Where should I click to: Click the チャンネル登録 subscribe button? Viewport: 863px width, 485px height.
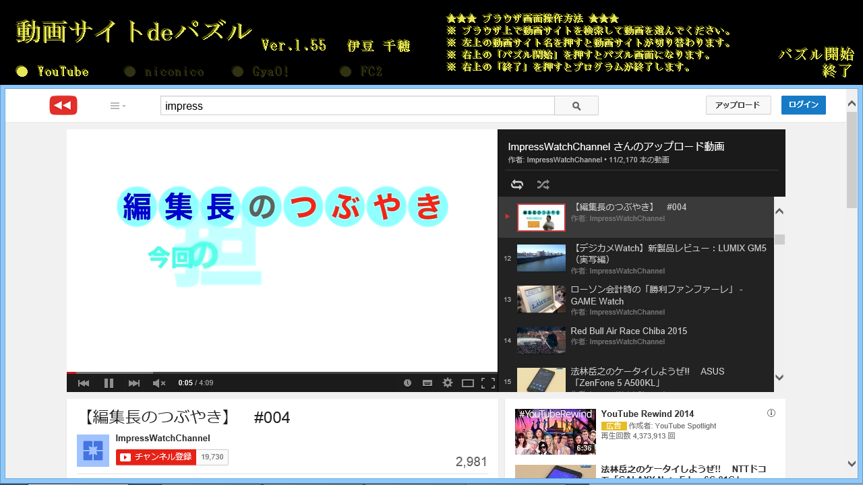(155, 456)
